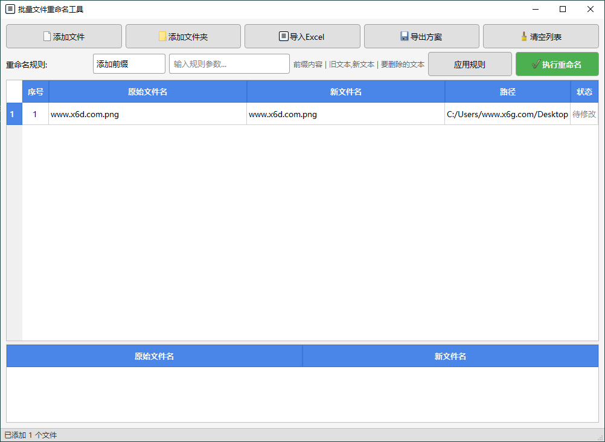This screenshot has height=442, width=605.
Task: Click the 待修改 status cell
Action: (584, 114)
